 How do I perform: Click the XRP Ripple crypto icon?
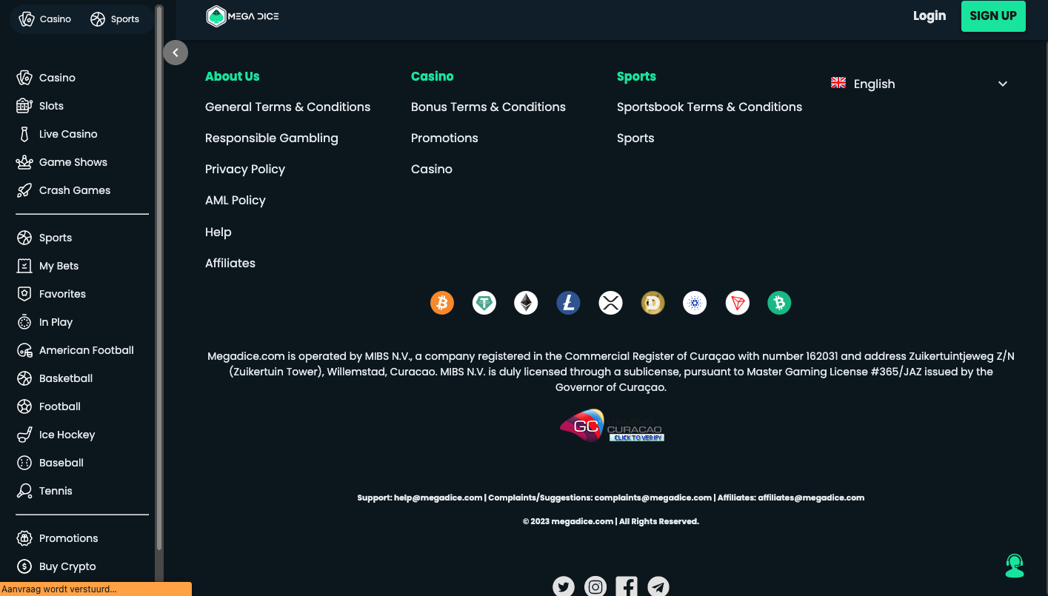[x=610, y=303]
